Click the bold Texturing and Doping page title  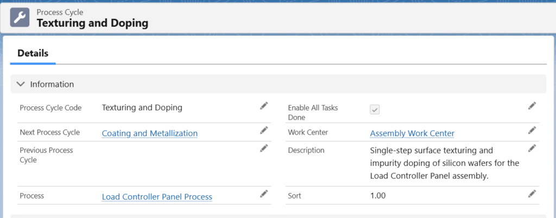[92, 23]
